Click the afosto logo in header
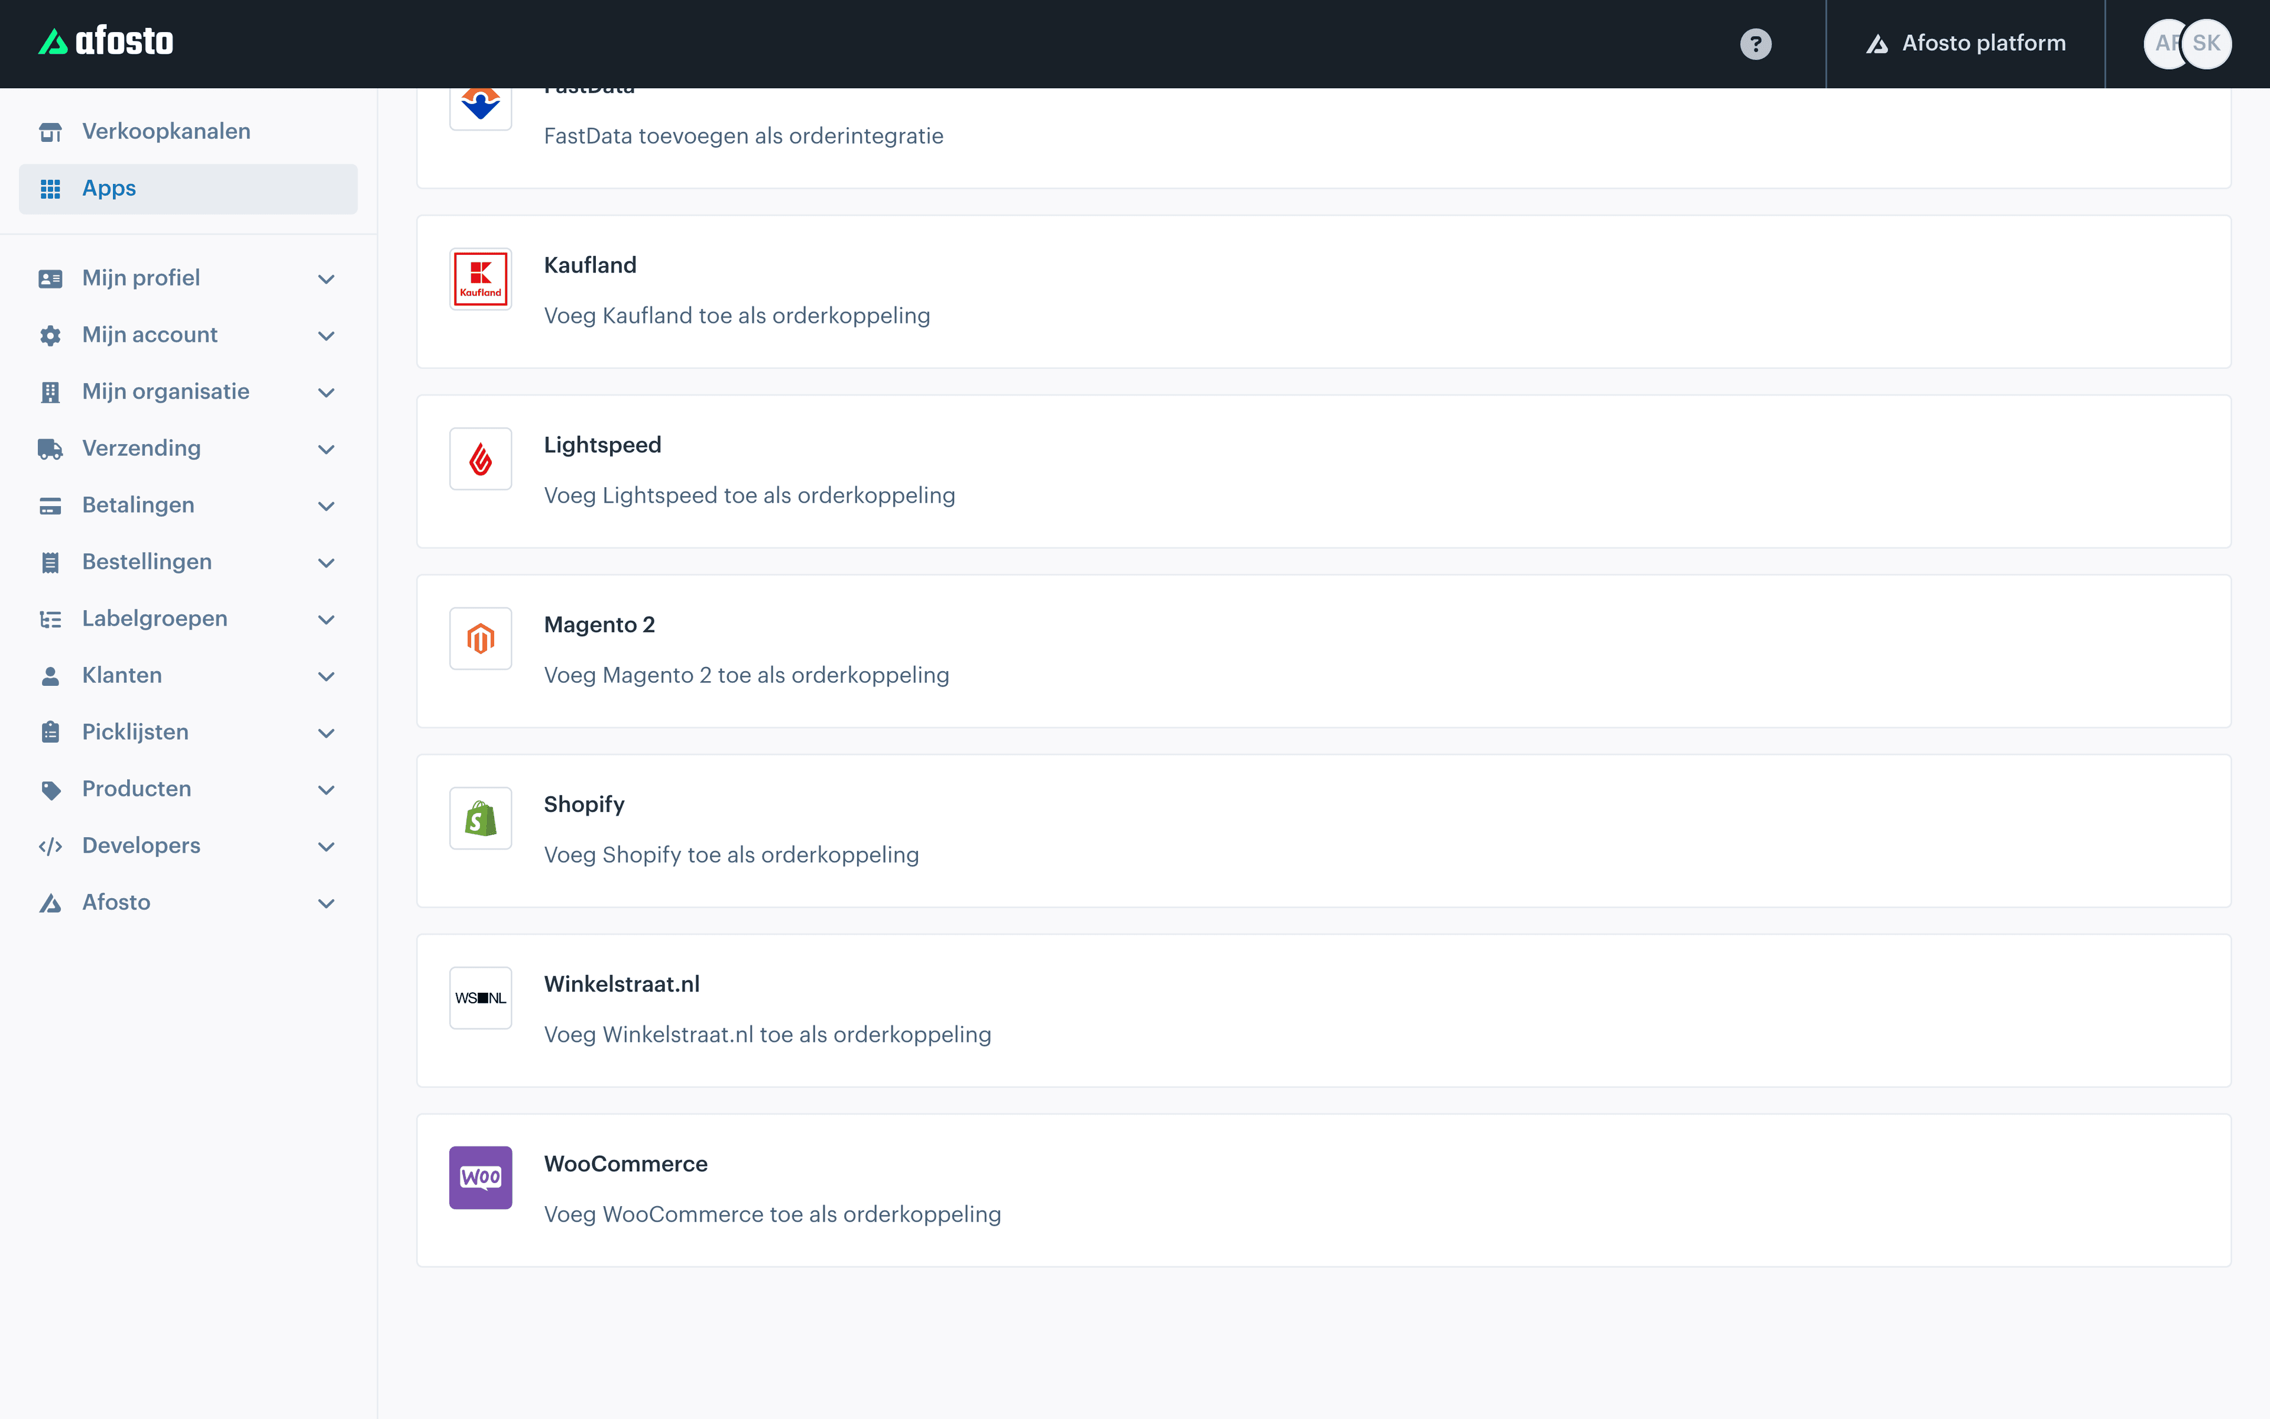The height and width of the screenshot is (1419, 2270). pyautogui.click(x=106, y=41)
